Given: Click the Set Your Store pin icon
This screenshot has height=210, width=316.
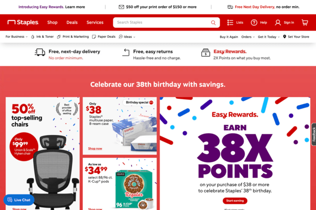Looking at the screenshot, I should (x=284, y=37).
